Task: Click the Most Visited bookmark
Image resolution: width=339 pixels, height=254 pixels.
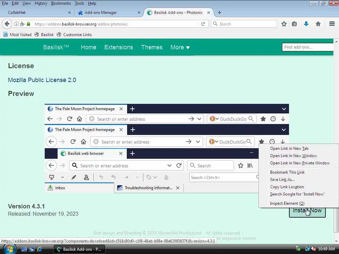Action: (17, 34)
